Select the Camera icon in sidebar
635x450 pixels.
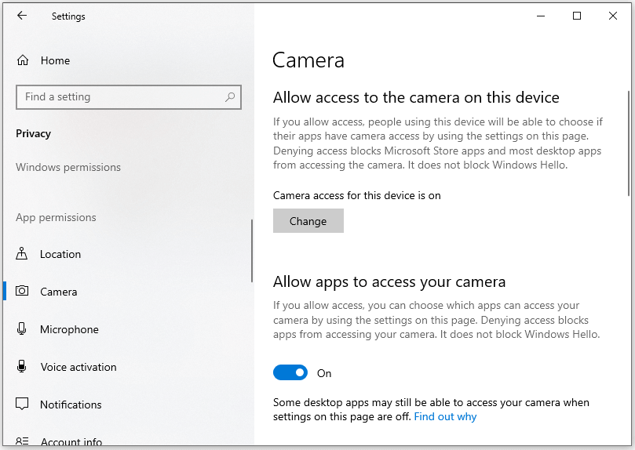22,291
